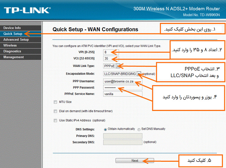Toggle the Dial on demand checkbox

tap(55, 111)
